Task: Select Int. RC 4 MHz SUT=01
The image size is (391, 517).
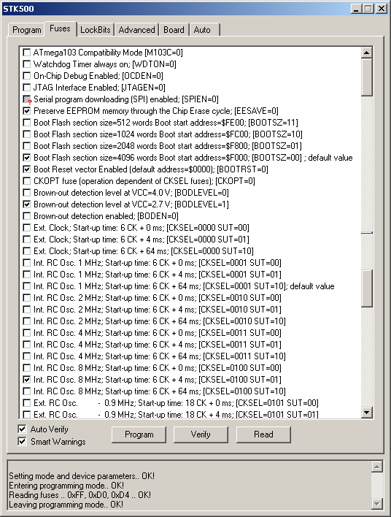Action: (26, 345)
